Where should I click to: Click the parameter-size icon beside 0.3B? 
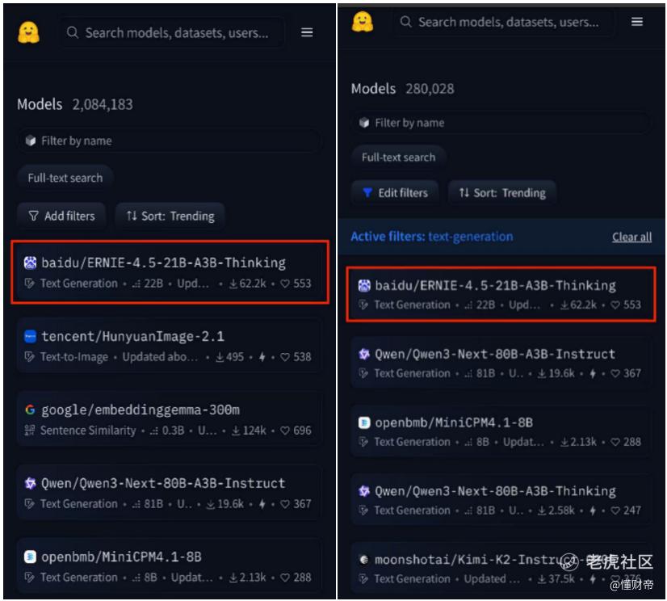point(154,431)
